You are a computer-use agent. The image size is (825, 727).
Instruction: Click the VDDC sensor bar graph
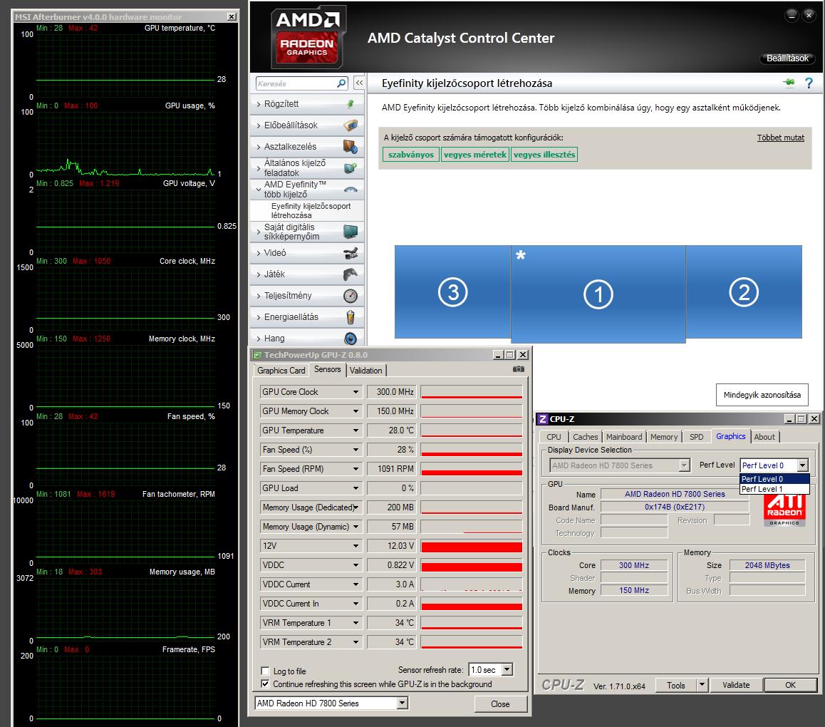click(x=472, y=565)
